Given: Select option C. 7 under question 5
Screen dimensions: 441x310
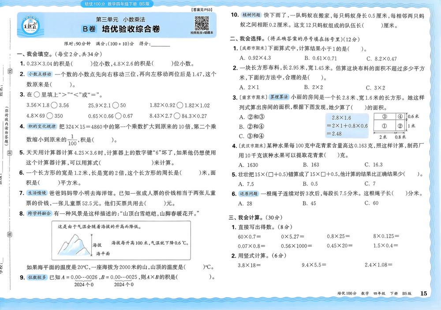Looking at the screenshot, I should (370, 184).
